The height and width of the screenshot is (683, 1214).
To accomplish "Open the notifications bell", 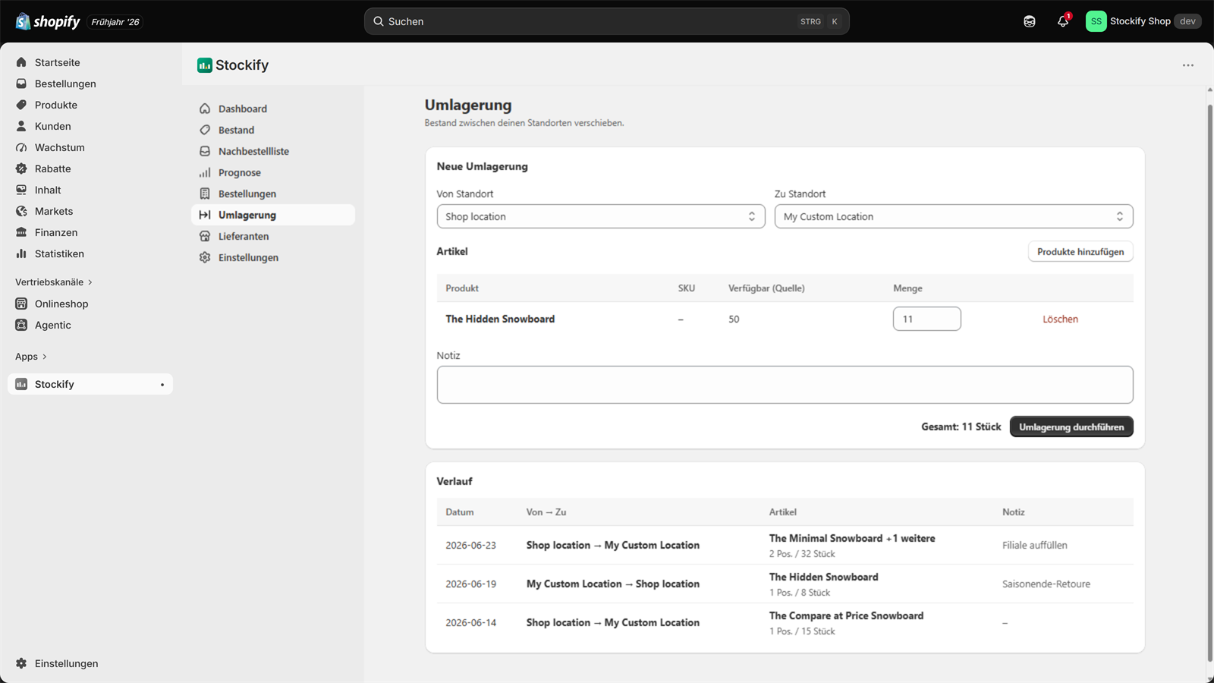I will [1063, 21].
